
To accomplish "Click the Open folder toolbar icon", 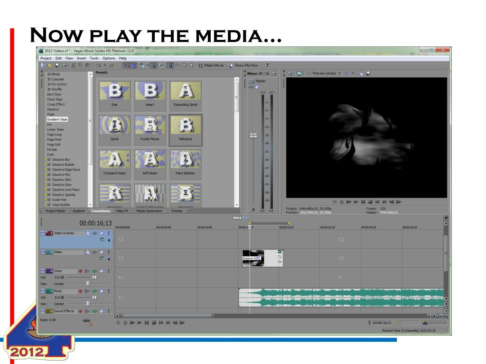I will pyautogui.click(x=49, y=65).
